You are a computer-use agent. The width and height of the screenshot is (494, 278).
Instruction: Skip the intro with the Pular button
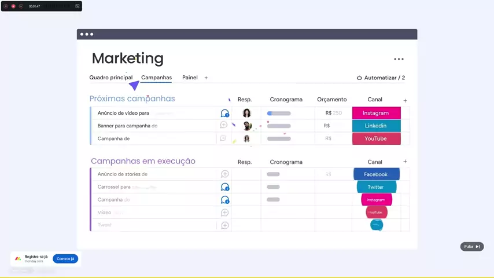(472, 247)
